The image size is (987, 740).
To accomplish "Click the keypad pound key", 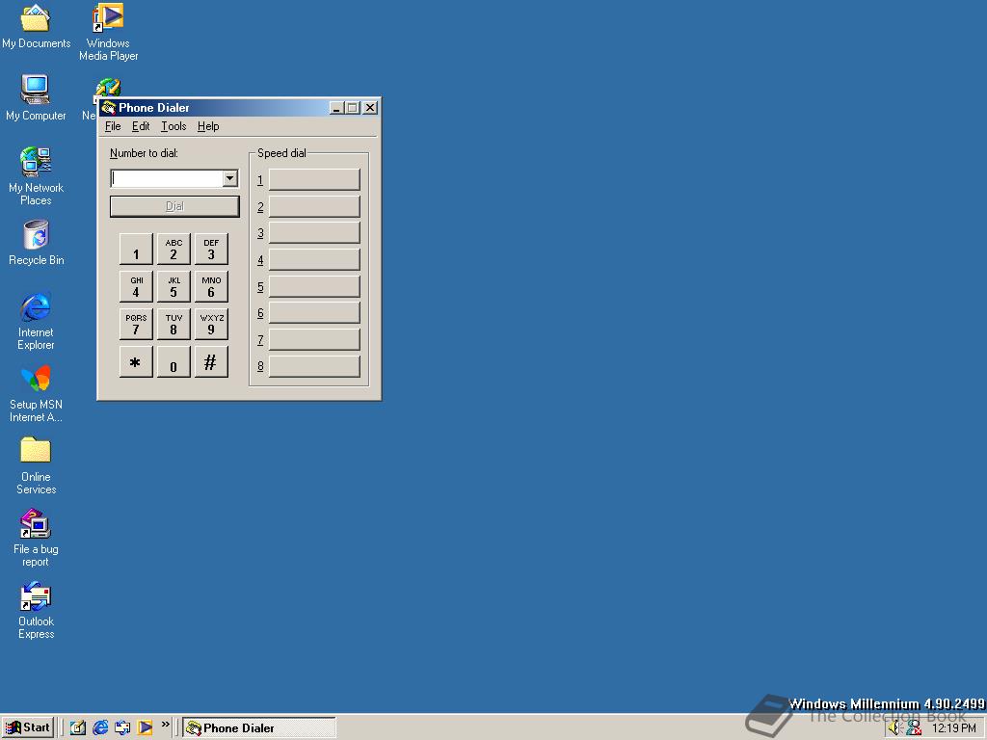I will pos(211,362).
